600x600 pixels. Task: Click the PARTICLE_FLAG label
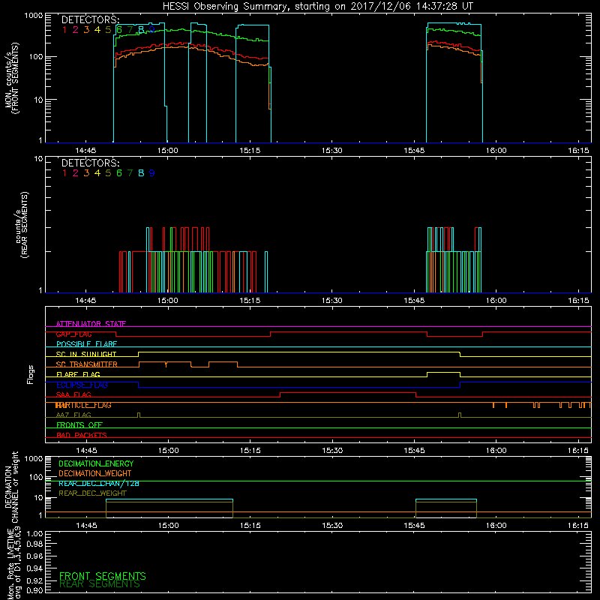(83, 405)
